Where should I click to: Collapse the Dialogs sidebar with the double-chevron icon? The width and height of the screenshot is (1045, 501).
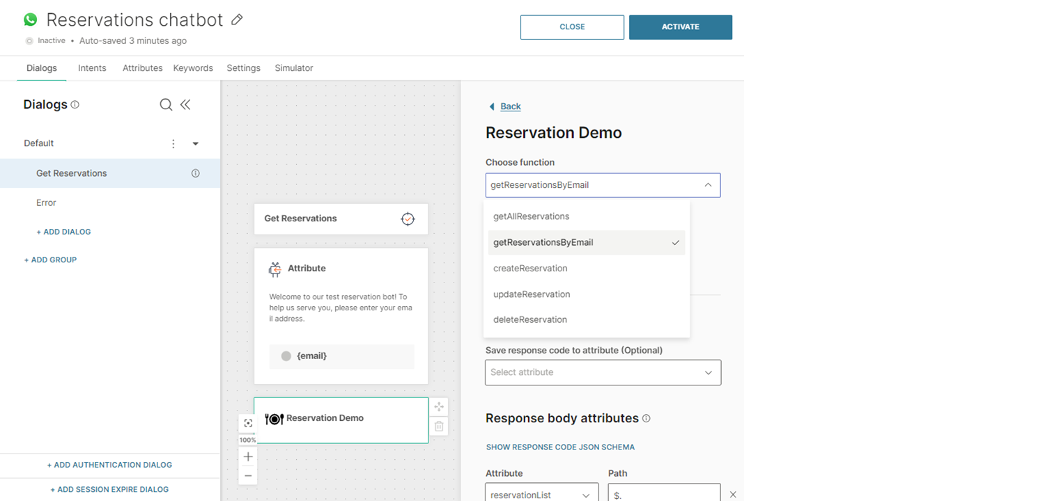coord(186,104)
